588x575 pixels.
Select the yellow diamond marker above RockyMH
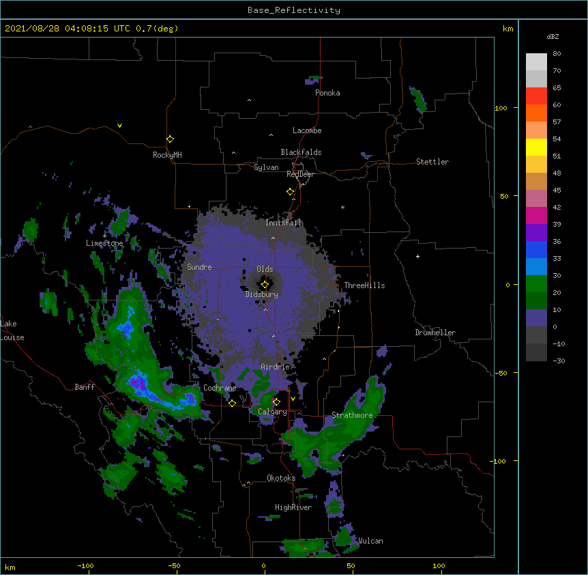[x=170, y=139]
